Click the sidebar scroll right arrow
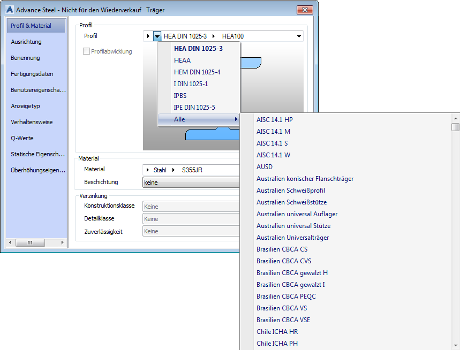The image size is (460, 350). pos(62,242)
